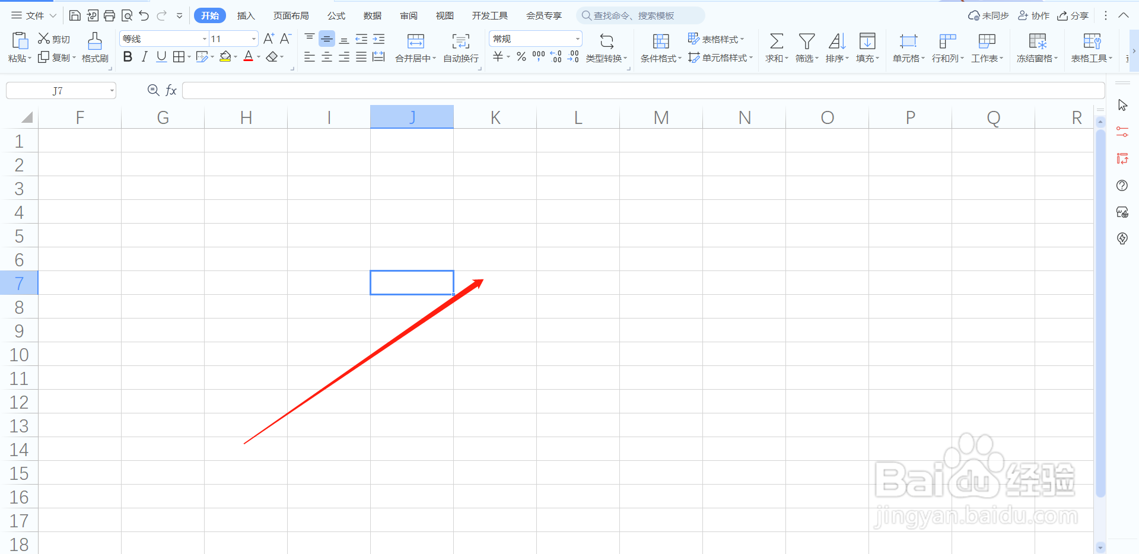
Task: Switch to the 数据 Data tab
Action: (373, 15)
